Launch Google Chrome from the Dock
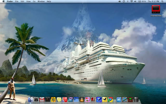The height and width of the screenshot is (104, 166). (x=110, y=100)
